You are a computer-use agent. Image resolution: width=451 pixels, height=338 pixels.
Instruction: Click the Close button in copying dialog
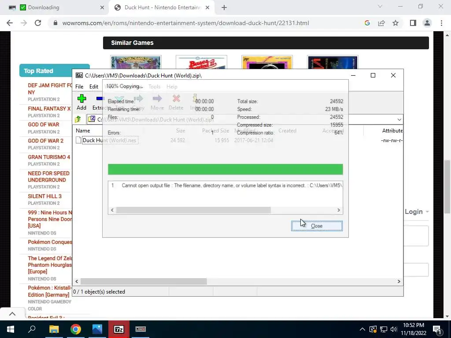tap(317, 226)
